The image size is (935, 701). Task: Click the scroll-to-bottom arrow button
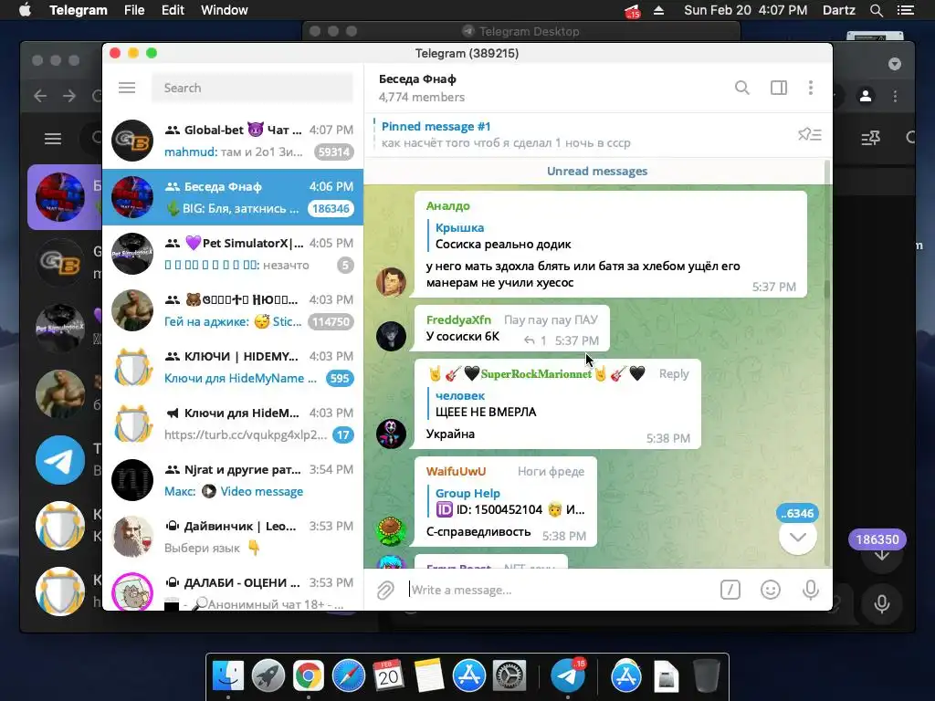coord(798,537)
